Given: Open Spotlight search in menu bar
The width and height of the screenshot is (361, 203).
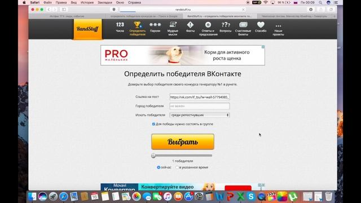Looking at the screenshot, I should coord(320,2).
